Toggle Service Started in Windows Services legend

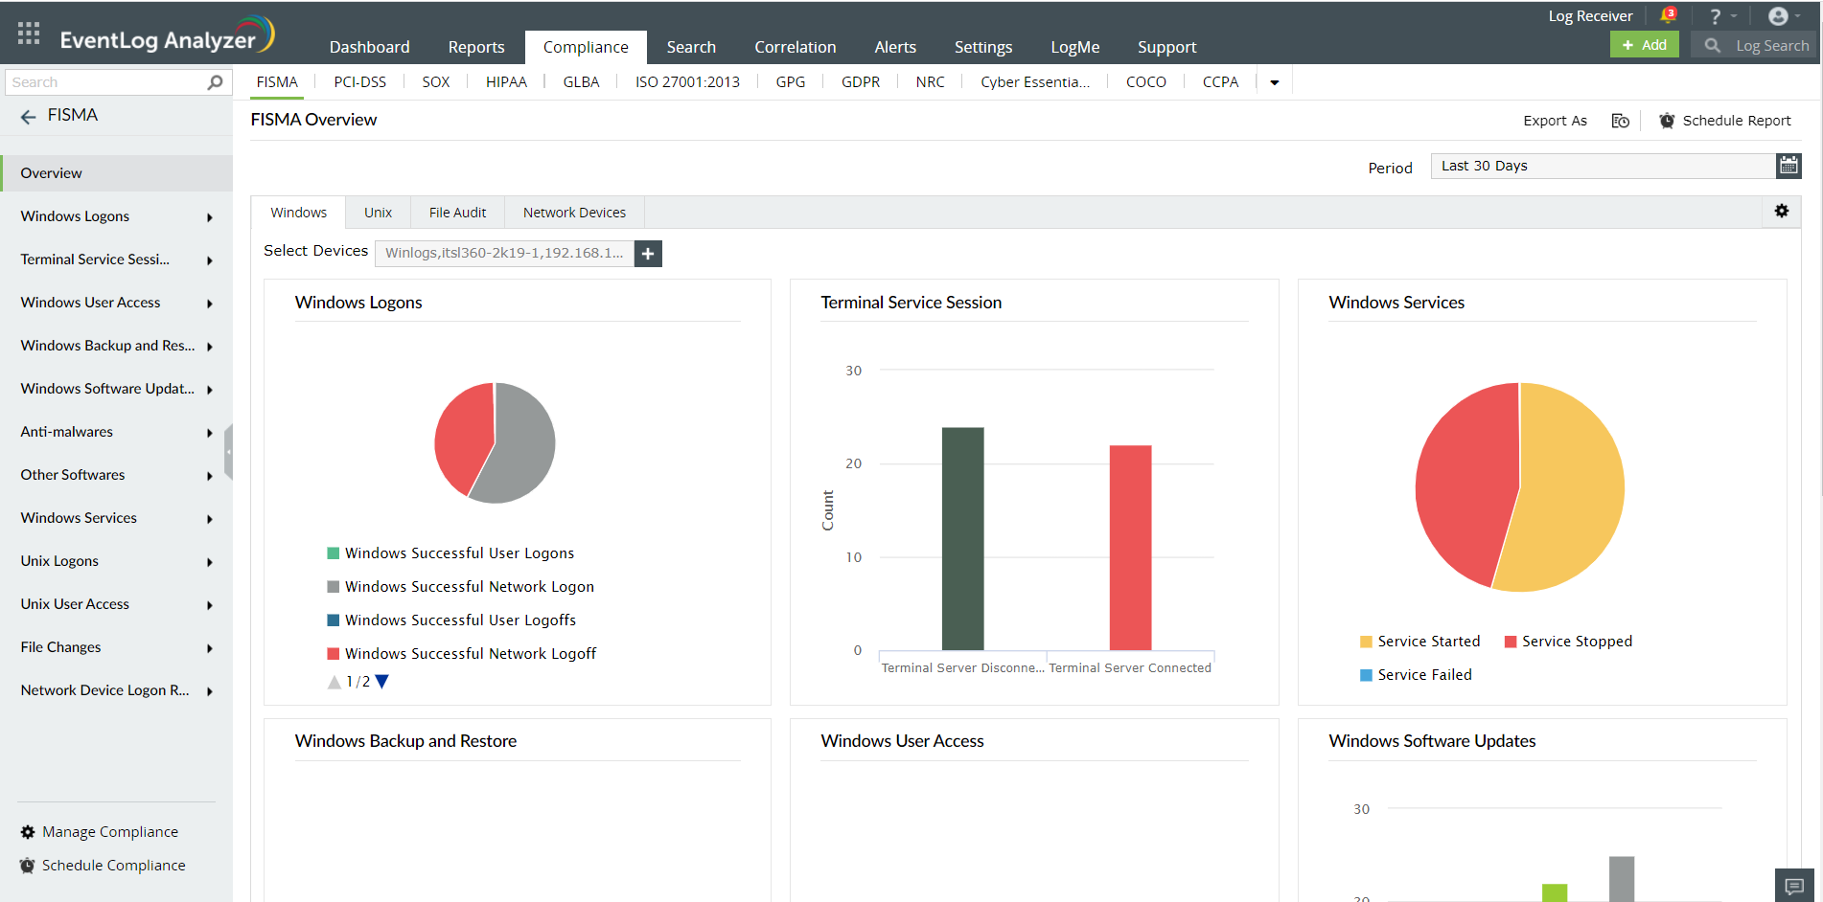[x=1419, y=641]
